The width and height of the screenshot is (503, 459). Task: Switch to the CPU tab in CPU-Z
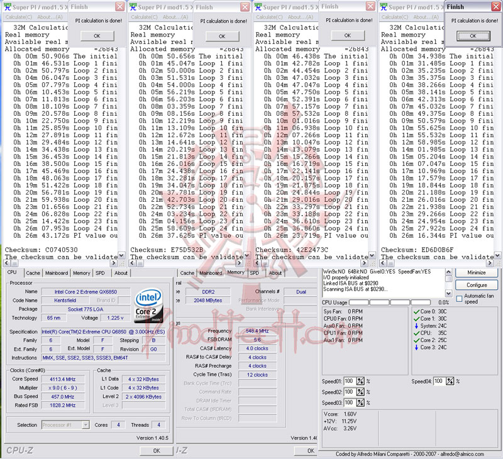click(12, 272)
